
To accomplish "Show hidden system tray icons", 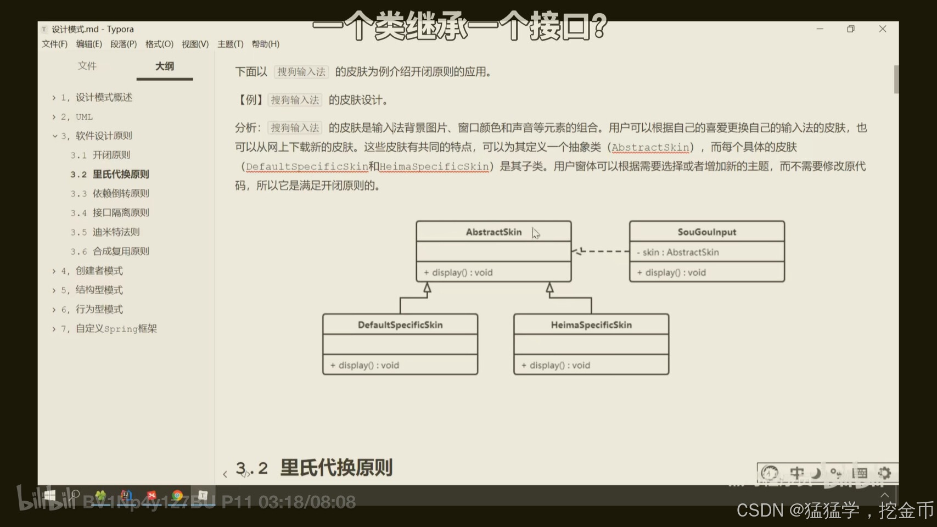I will (x=884, y=495).
